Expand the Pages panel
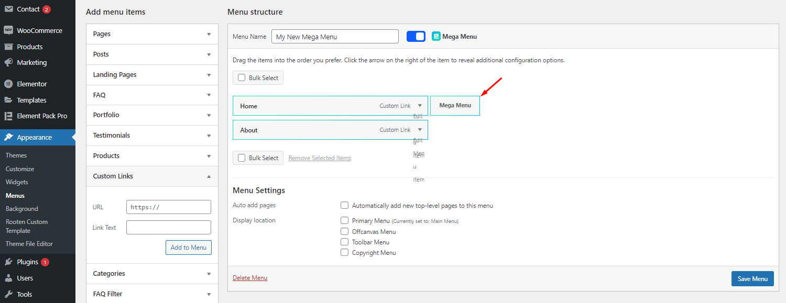 point(209,34)
